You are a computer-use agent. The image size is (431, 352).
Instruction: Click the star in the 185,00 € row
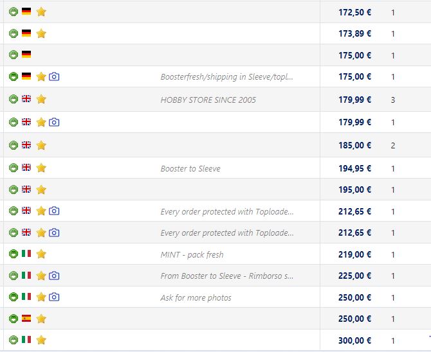click(x=41, y=145)
